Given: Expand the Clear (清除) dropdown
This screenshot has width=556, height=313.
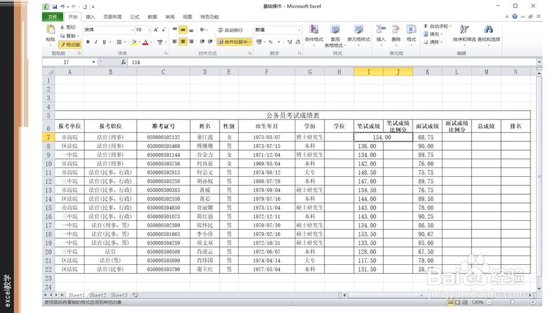Looking at the screenshot, I should click(x=441, y=42).
